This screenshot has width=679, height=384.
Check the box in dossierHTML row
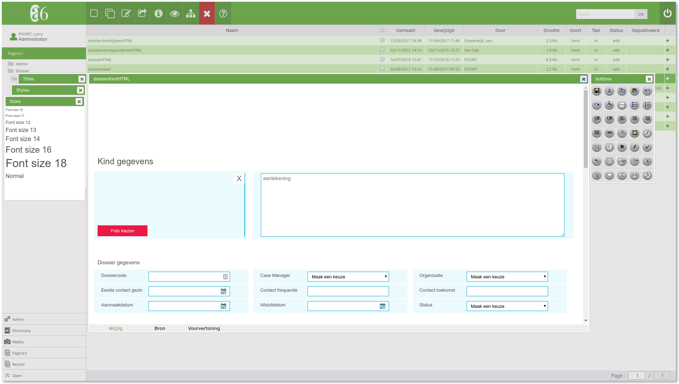tap(382, 59)
